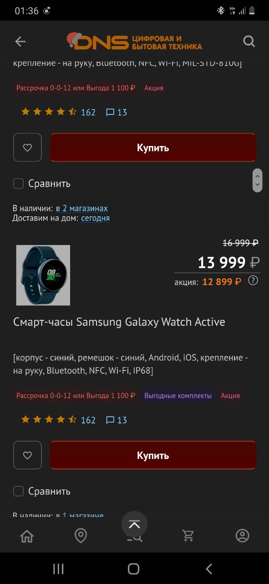Show promo price help question mark
The height and width of the screenshot is (584, 269).
point(253,281)
